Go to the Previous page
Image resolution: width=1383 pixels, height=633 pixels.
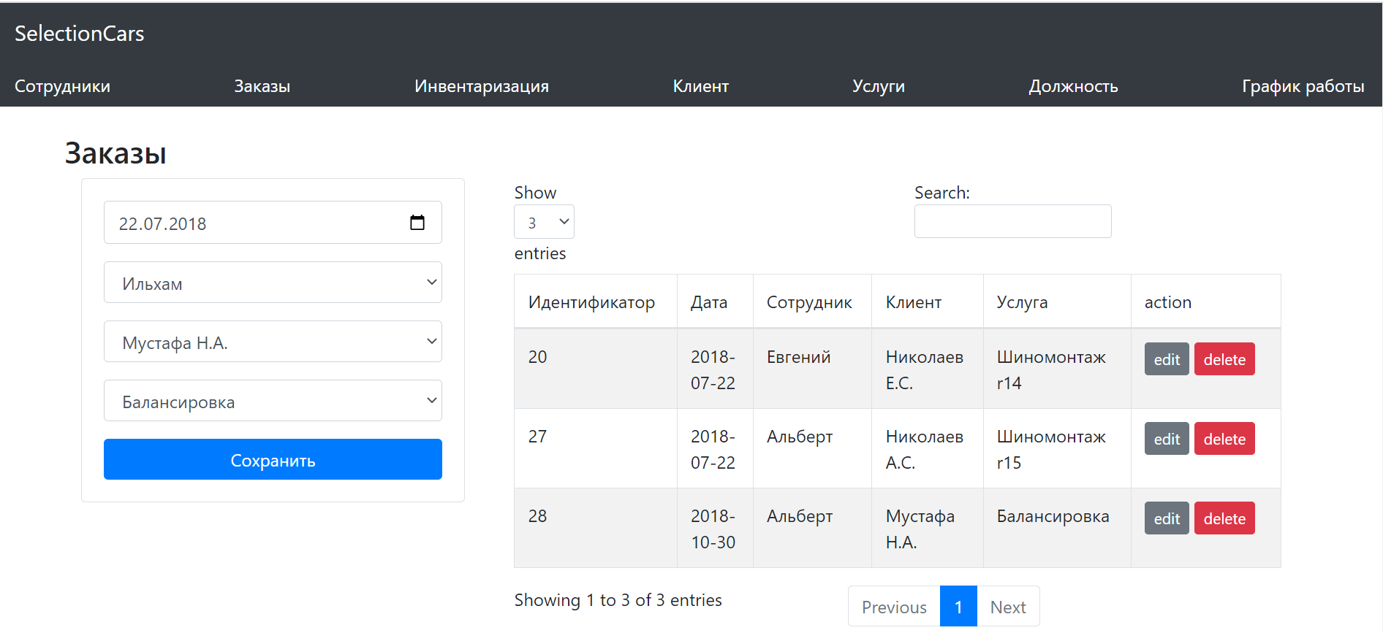(x=894, y=607)
